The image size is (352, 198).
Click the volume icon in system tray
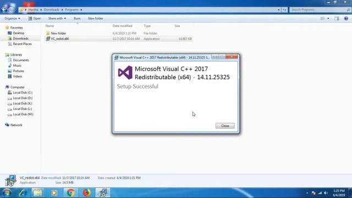coord(326,193)
